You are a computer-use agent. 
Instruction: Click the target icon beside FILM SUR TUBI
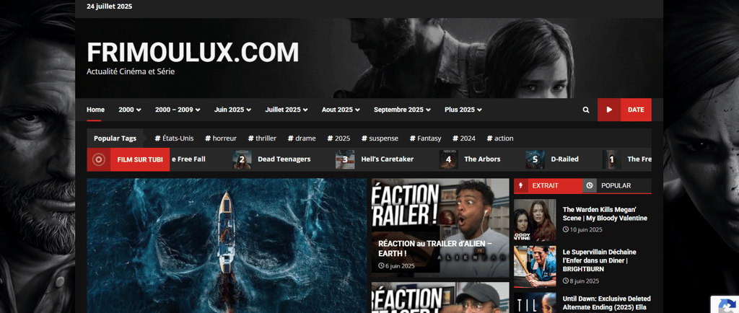(98, 159)
